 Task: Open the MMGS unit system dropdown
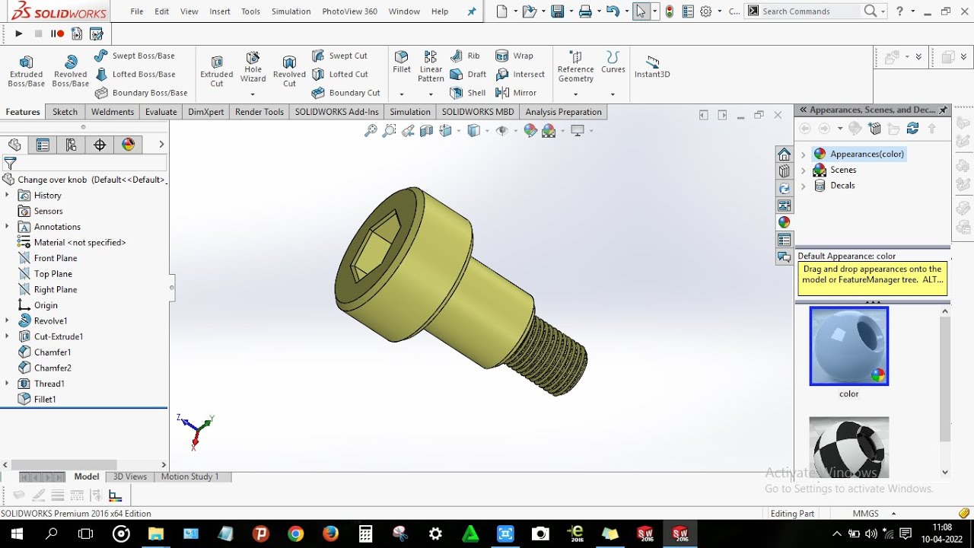[893, 514]
